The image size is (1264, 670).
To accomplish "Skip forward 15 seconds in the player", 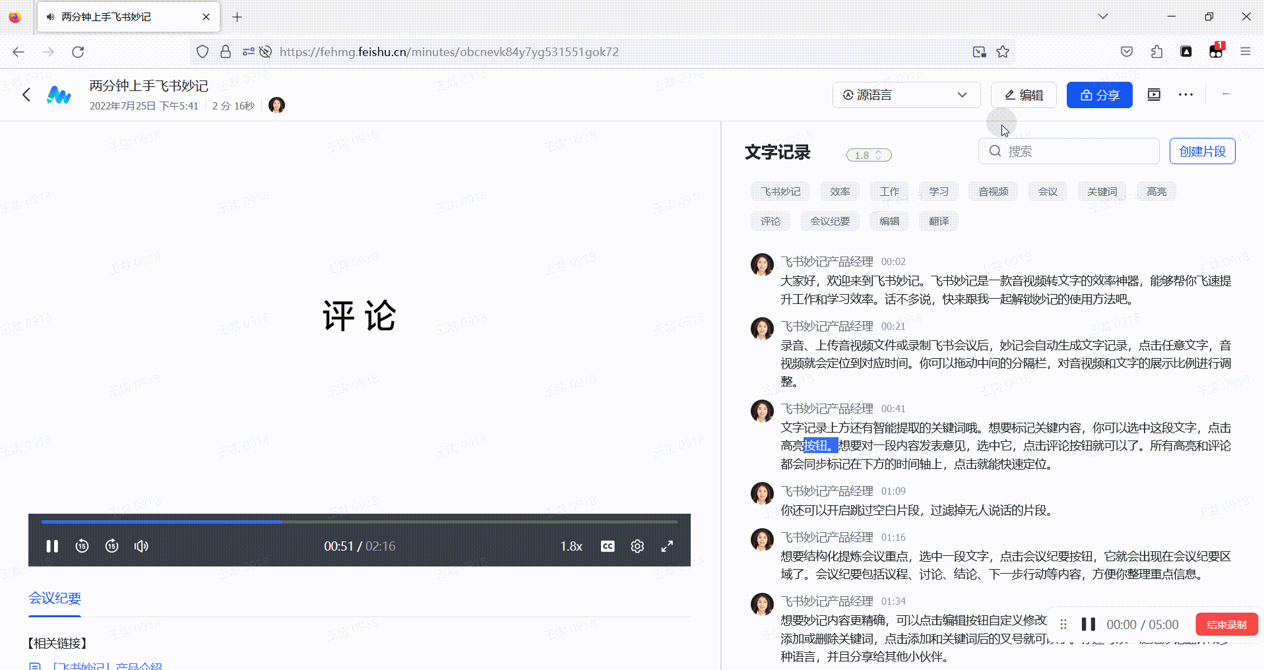I will [111, 546].
